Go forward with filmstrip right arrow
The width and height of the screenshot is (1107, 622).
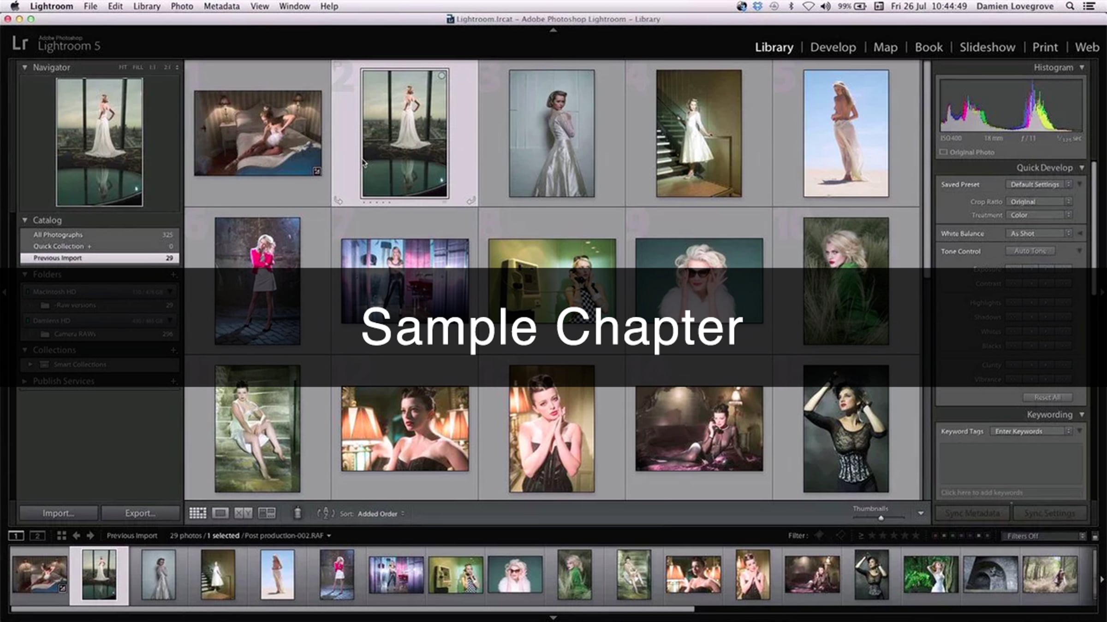coord(90,535)
